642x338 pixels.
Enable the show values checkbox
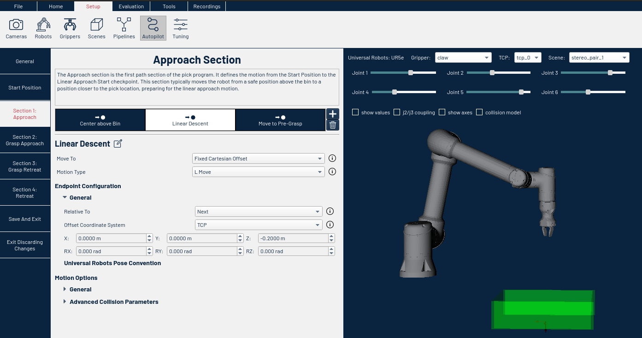(x=355, y=112)
